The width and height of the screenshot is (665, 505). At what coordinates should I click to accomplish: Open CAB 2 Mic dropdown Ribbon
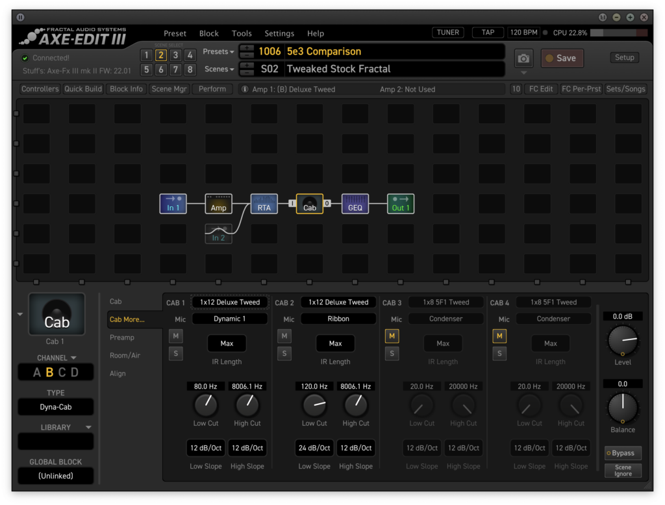[x=338, y=319]
